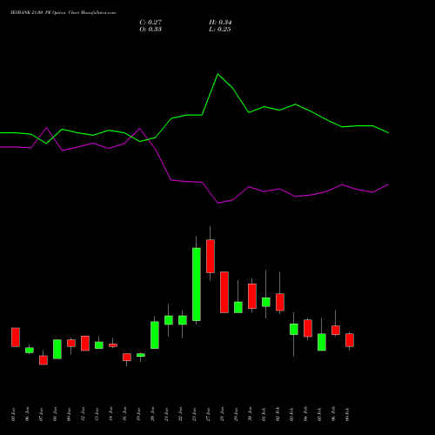Click the 09 Feb date label
Screen dimensions: 435x435
coord(347,414)
